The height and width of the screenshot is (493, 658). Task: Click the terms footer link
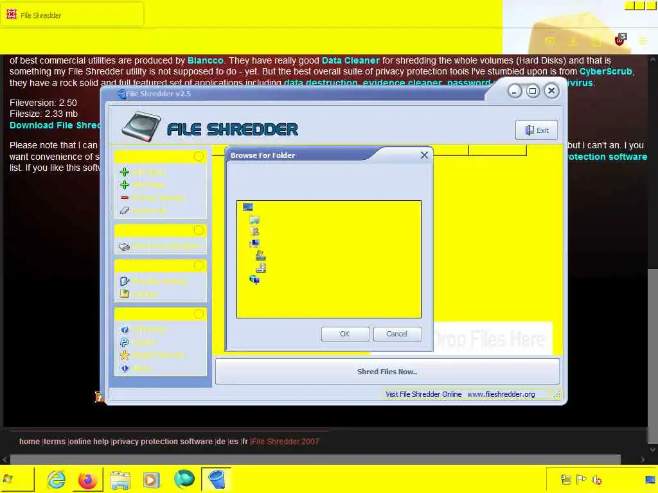coord(55,442)
